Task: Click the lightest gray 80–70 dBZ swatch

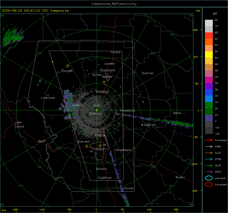Action: (209, 23)
